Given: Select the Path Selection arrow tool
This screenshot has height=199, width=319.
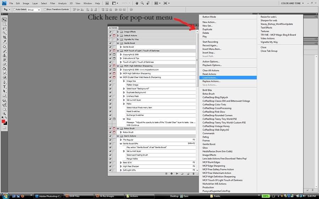Looking at the screenshot, I should coord(4,91).
